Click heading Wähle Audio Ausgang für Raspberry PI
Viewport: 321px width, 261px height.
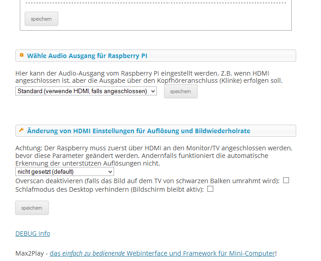87,56
